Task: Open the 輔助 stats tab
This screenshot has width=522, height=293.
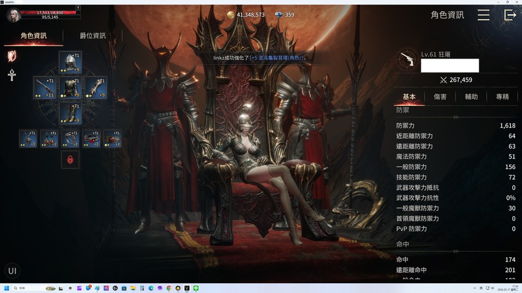Action: (471, 97)
